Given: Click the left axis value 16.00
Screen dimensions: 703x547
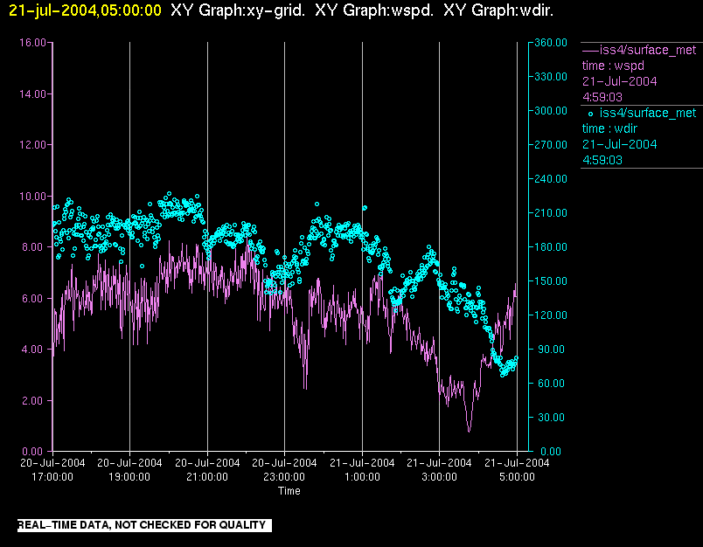Looking at the screenshot, I should click(x=32, y=43).
